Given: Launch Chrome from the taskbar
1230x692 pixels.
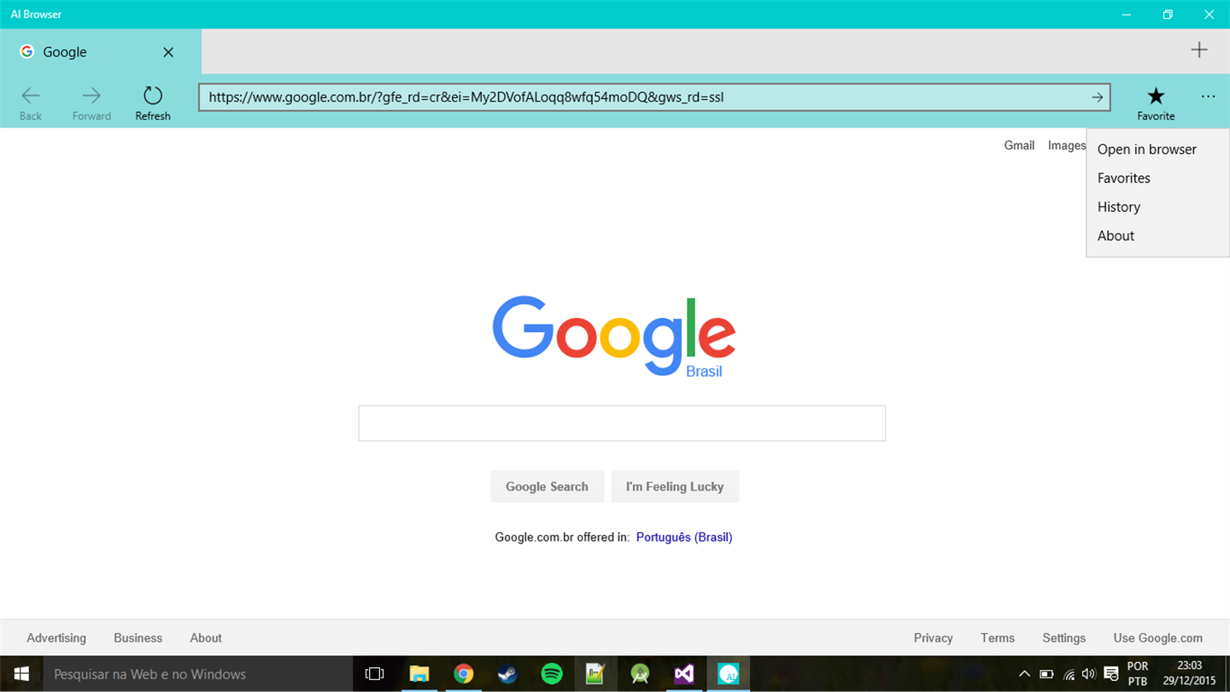Looking at the screenshot, I should pyautogui.click(x=463, y=674).
